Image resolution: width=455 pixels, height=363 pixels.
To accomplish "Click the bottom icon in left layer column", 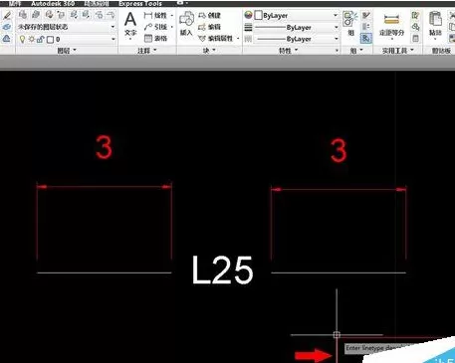I will (x=7, y=39).
